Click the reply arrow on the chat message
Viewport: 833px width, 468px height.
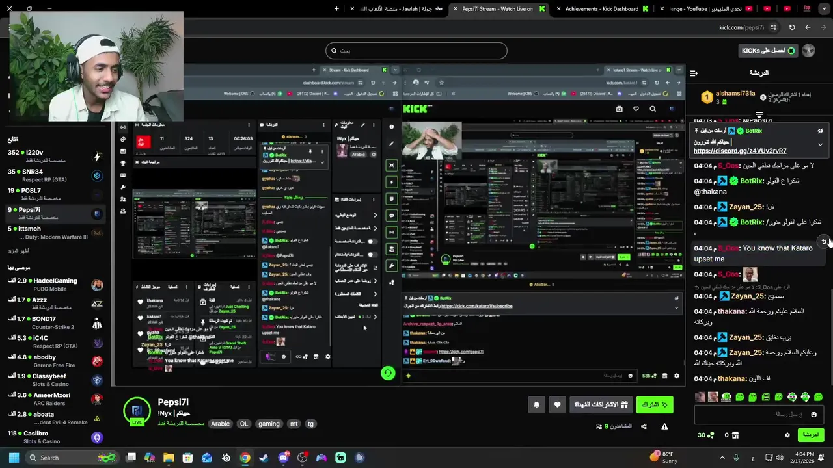[x=824, y=241]
